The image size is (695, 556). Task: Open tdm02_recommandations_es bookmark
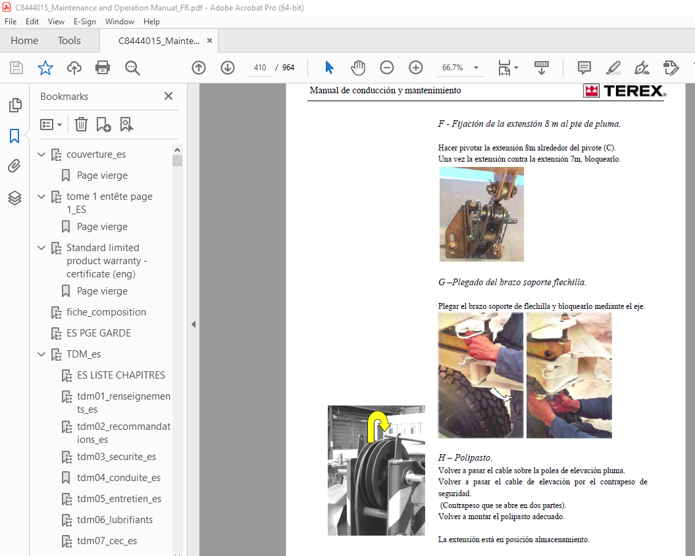click(123, 433)
